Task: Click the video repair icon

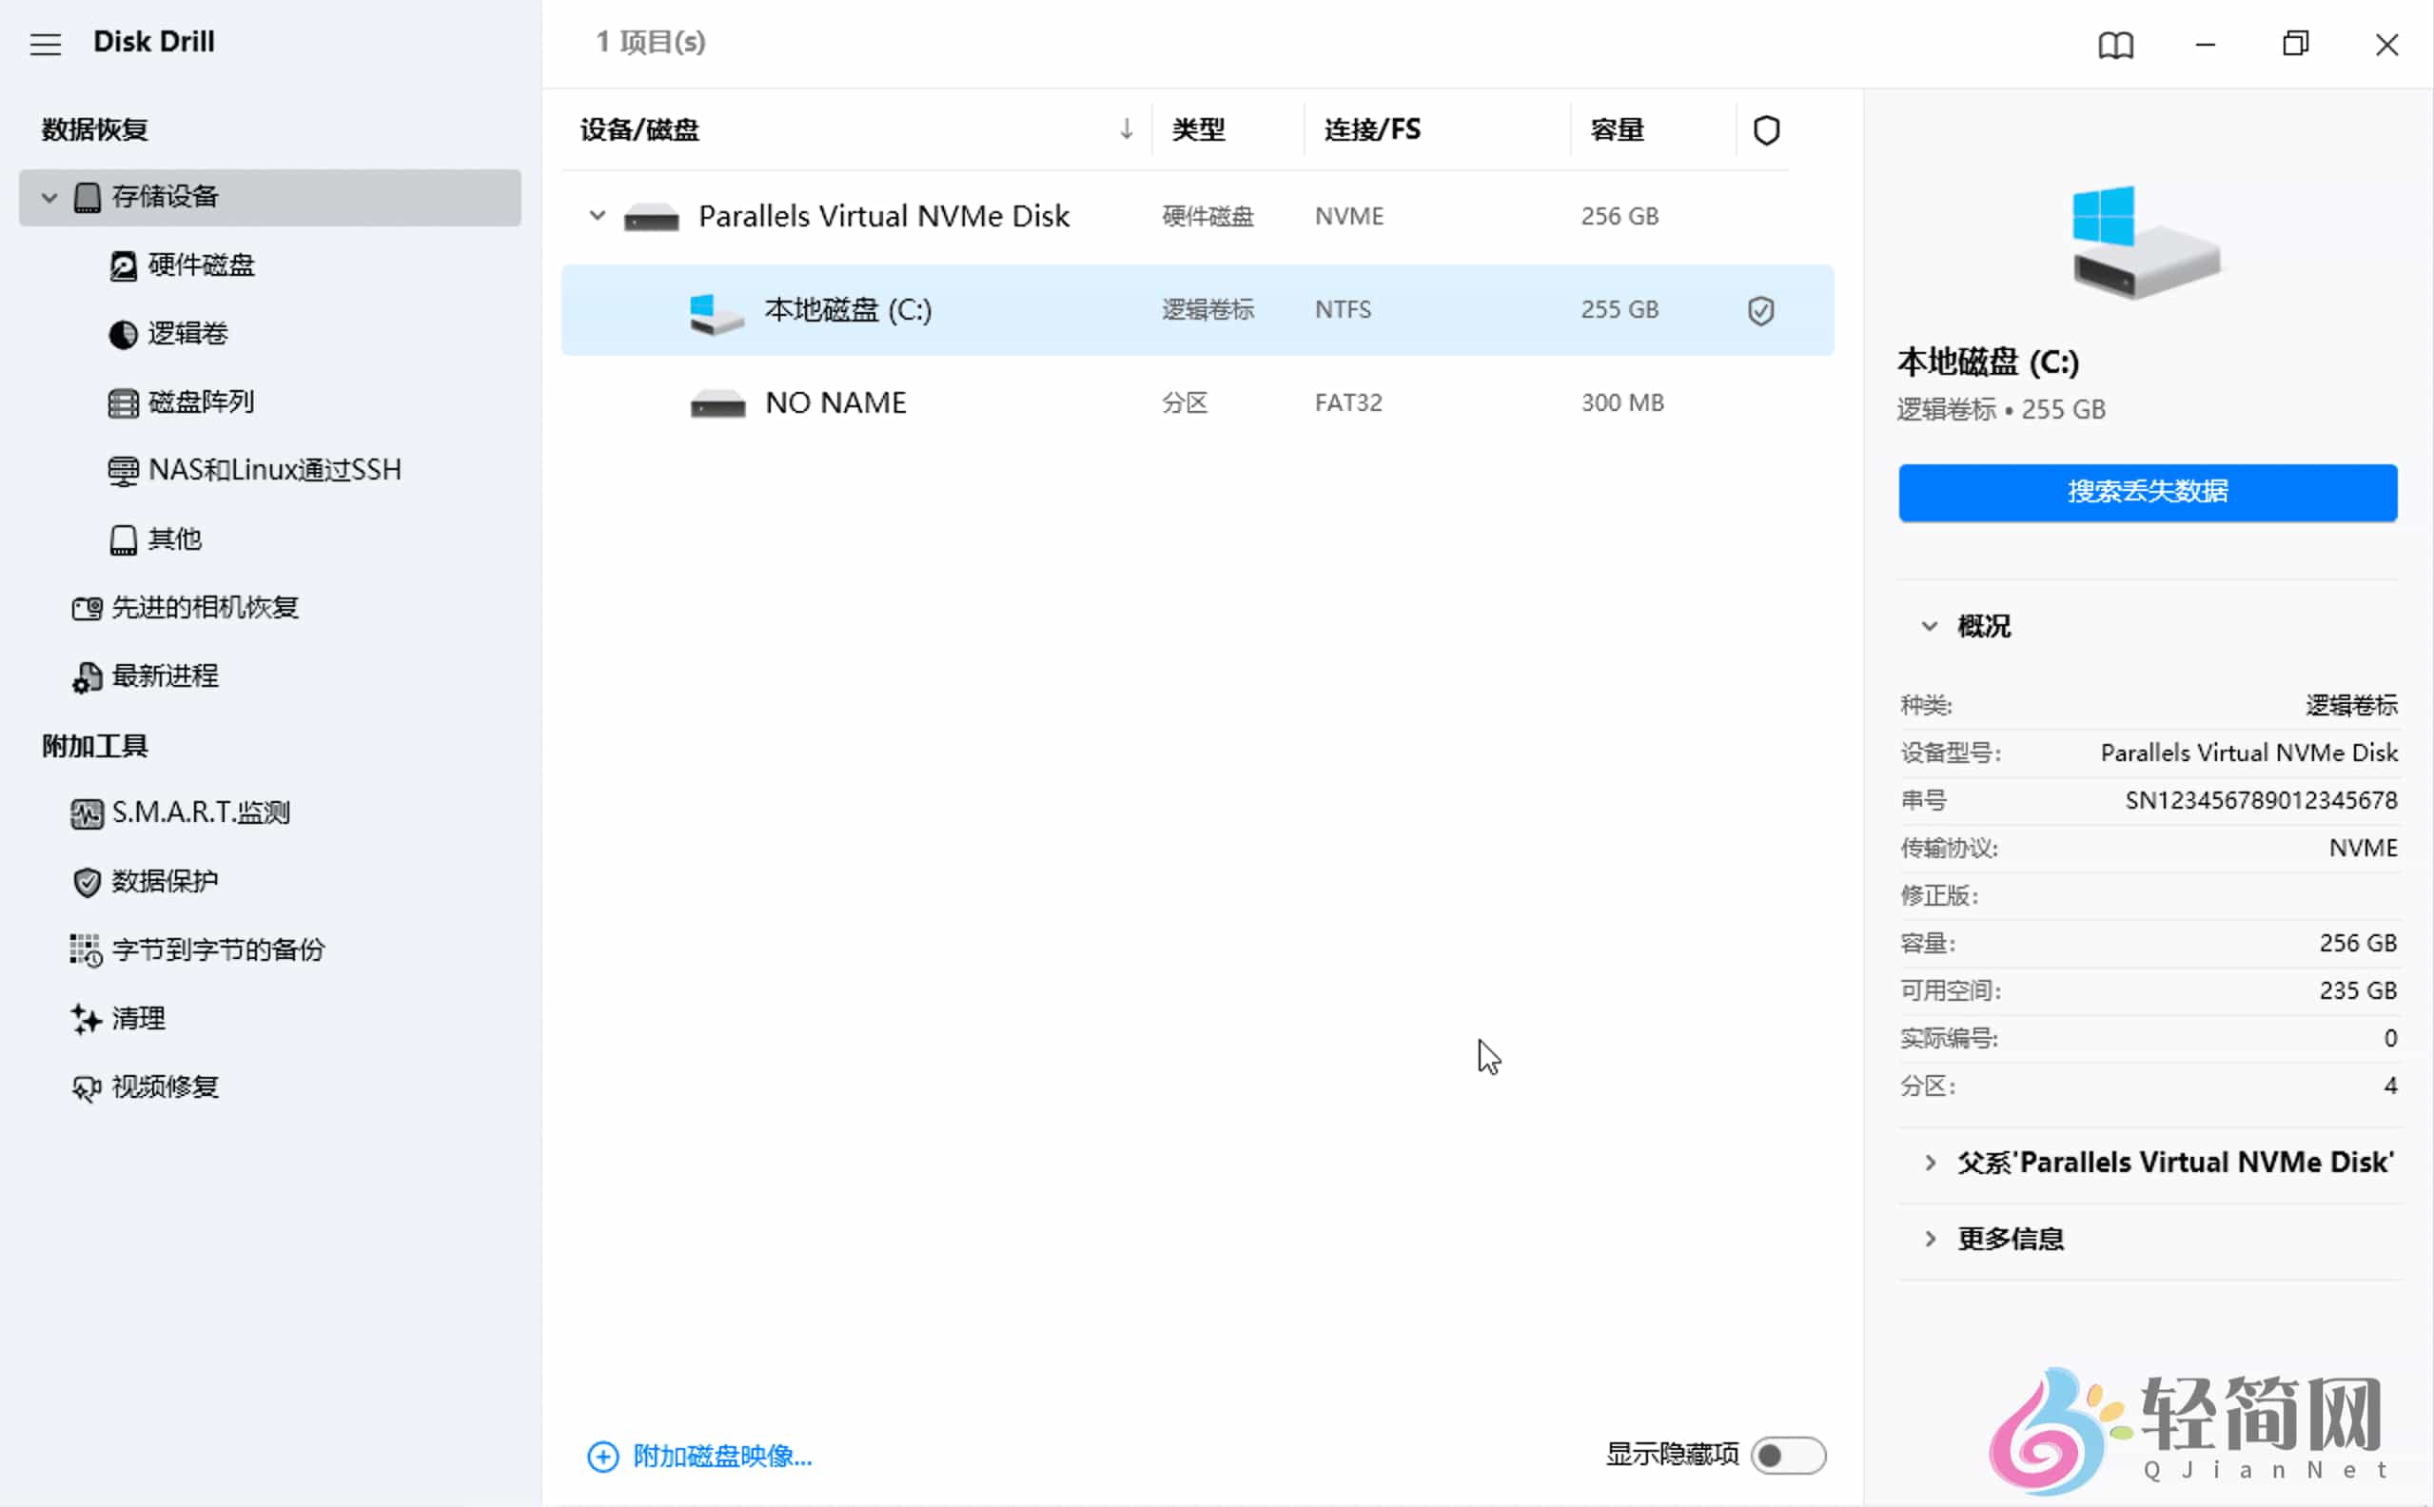Action: click(x=87, y=1087)
